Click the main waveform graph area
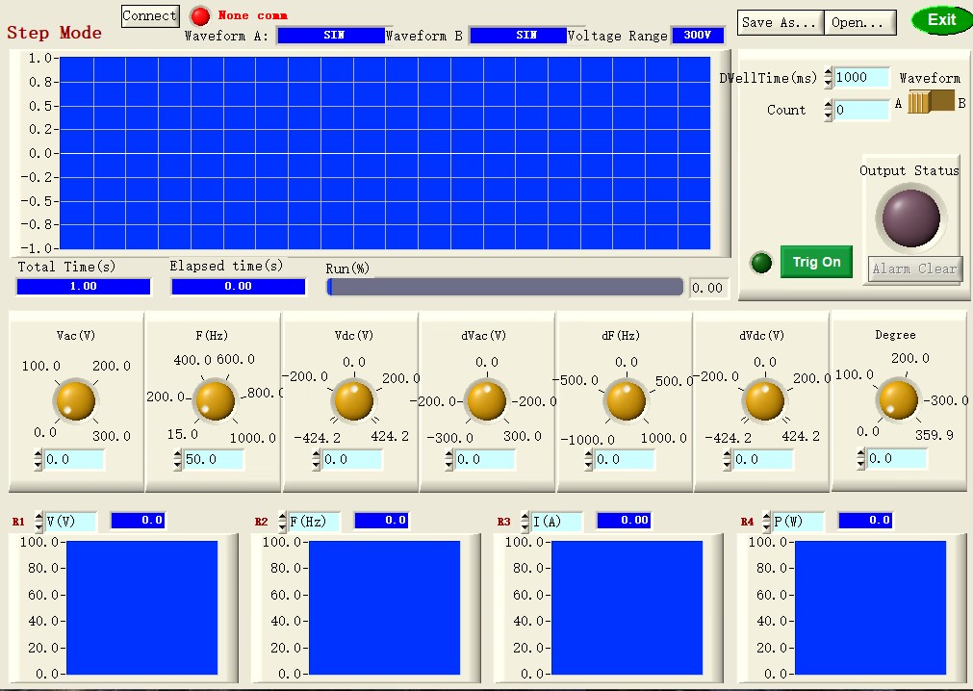The width and height of the screenshot is (973, 691). [x=385, y=153]
